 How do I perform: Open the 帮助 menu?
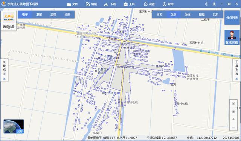coord(168,4)
